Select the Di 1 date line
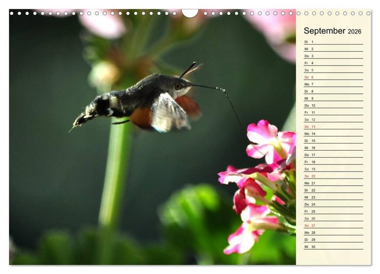 coord(333,42)
